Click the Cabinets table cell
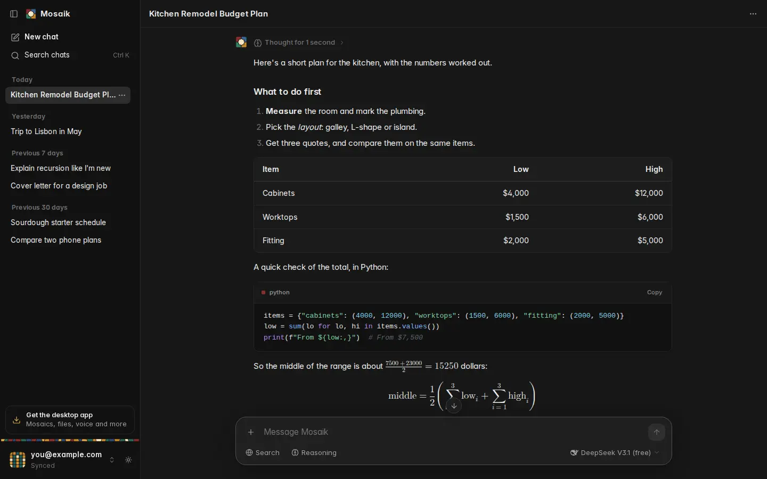The height and width of the screenshot is (479, 767). pos(279,193)
